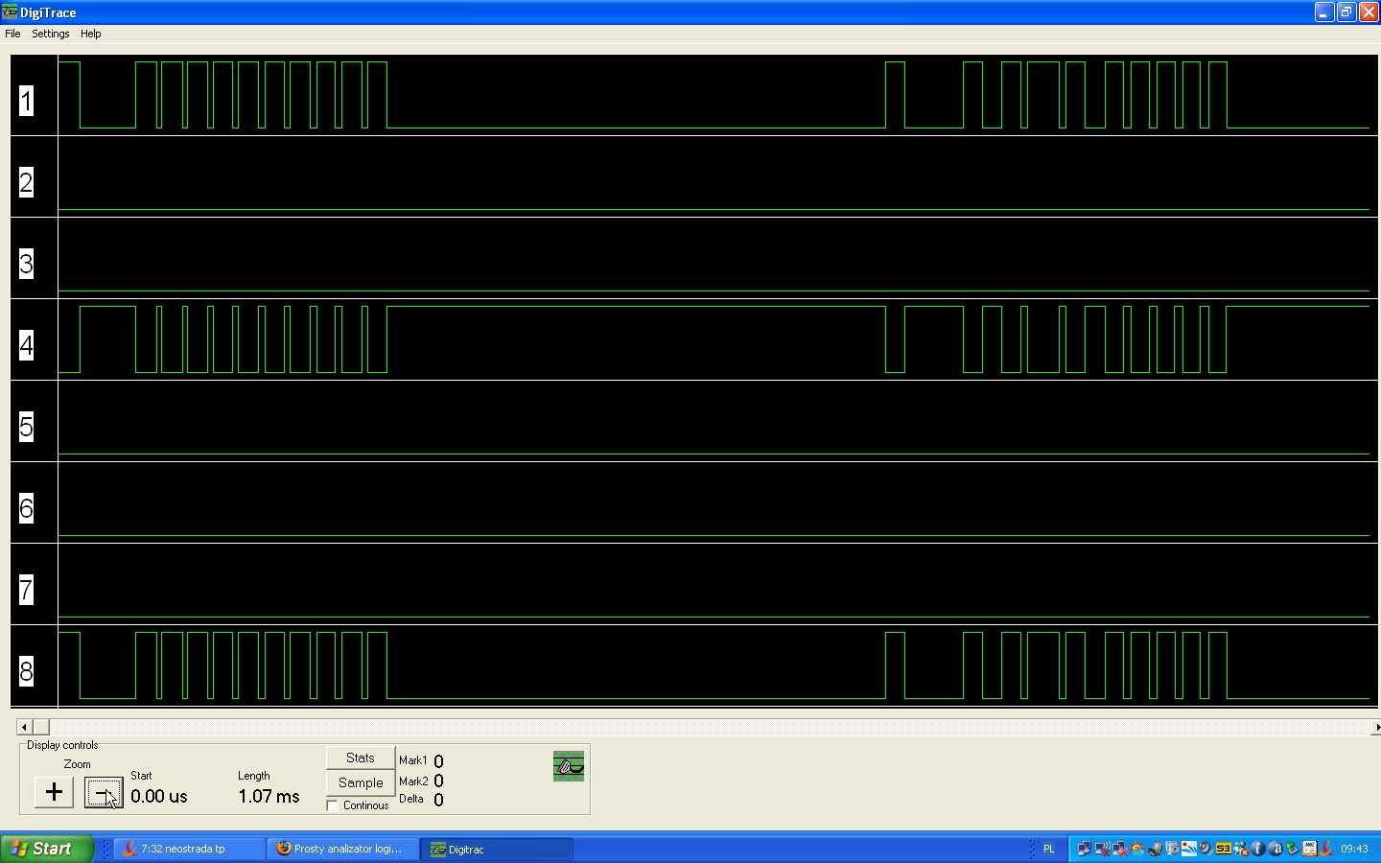Restore down the DigiTrace window
The height and width of the screenshot is (863, 1381).
click(1346, 12)
